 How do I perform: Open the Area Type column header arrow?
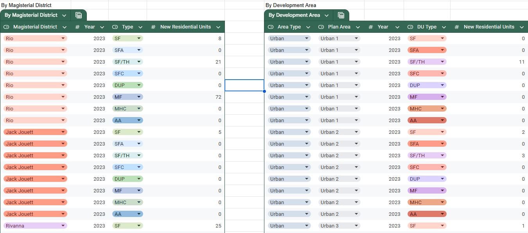pyautogui.click(x=308, y=27)
